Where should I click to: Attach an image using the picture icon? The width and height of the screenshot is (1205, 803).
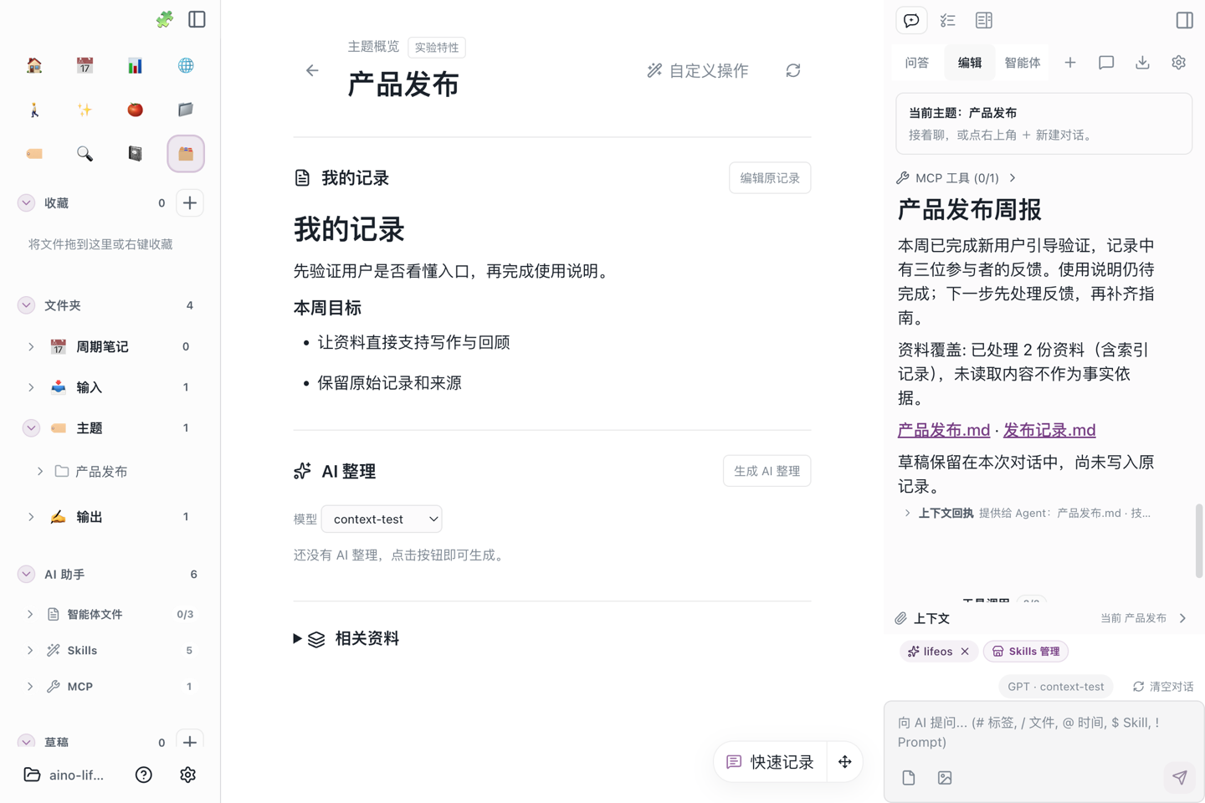tap(945, 778)
